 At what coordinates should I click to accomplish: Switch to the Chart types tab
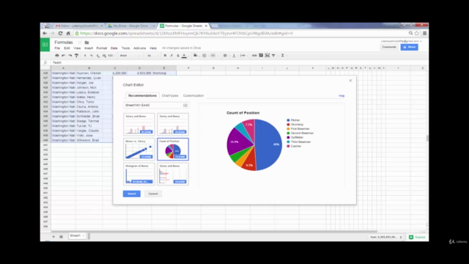coord(170,95)
